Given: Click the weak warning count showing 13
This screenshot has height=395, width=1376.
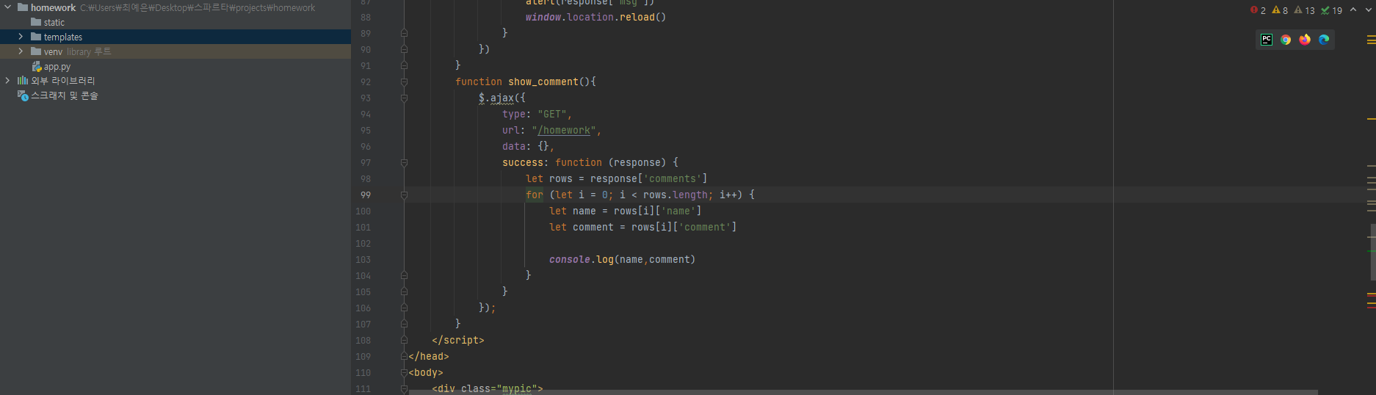Looking at the screenshot, I should coord(1304,10).
